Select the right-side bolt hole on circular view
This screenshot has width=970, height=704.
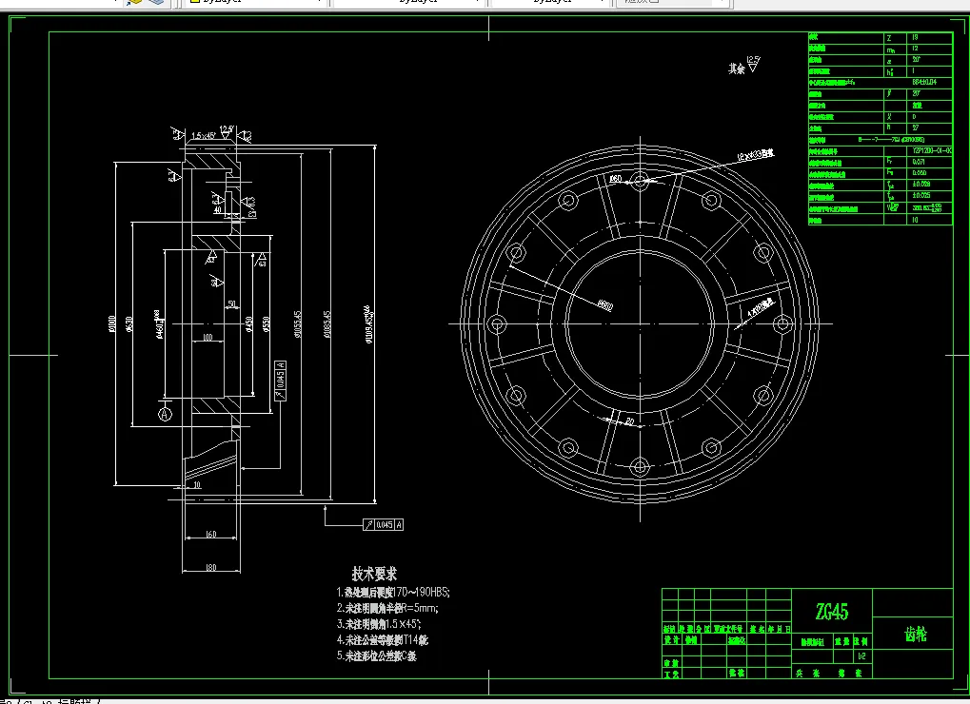(782, 323)
